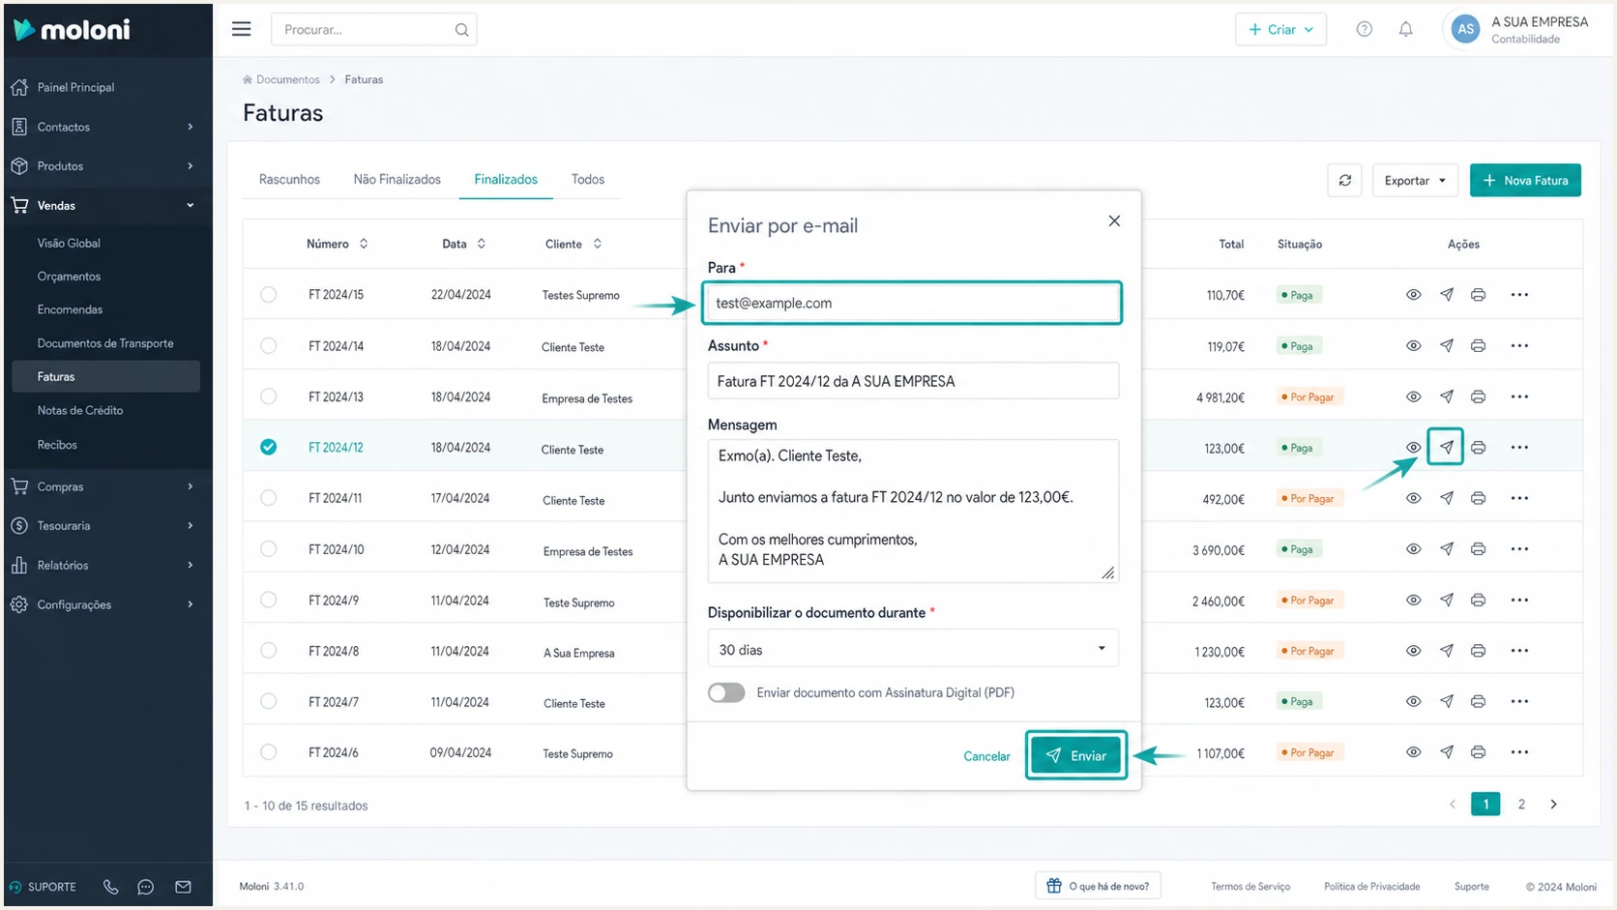Click the refresh list icon
The width and height of the screenshot is (1617, 910).
pyautogui.click(x=1344, y=180)
